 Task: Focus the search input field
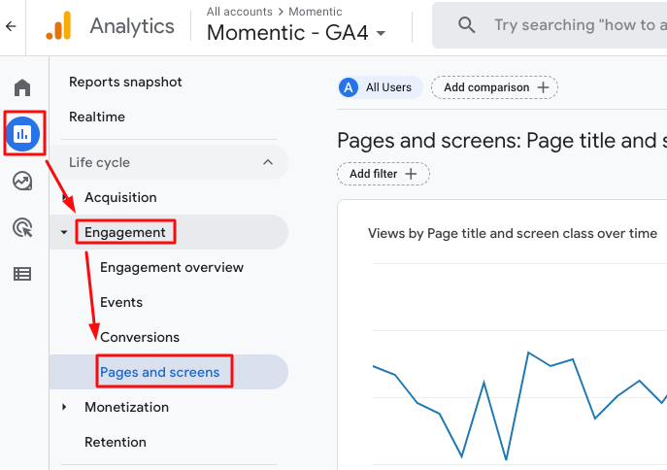click(550, 25)
